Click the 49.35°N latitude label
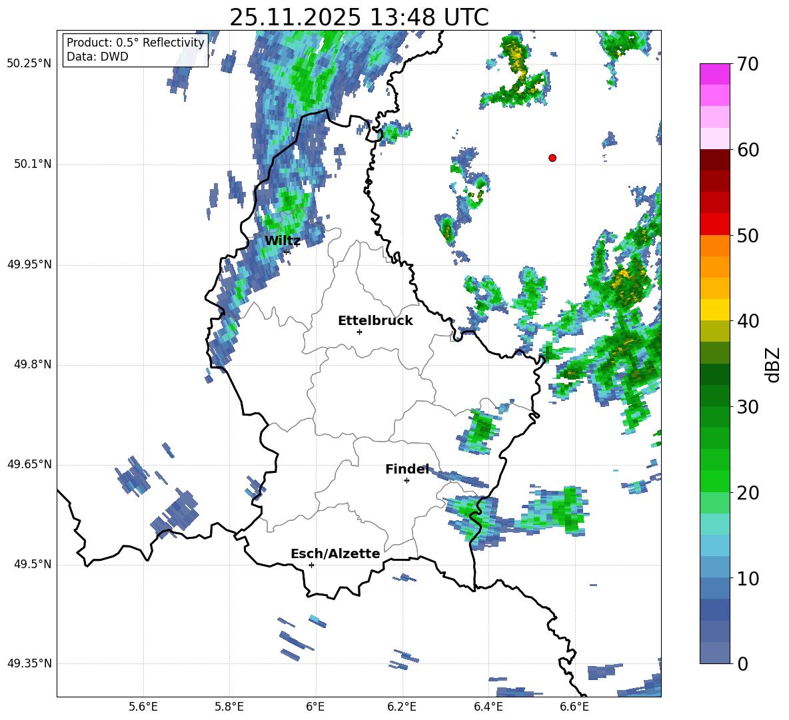The height and width of the screenshot is (720, 789). [x=29, y=663]
